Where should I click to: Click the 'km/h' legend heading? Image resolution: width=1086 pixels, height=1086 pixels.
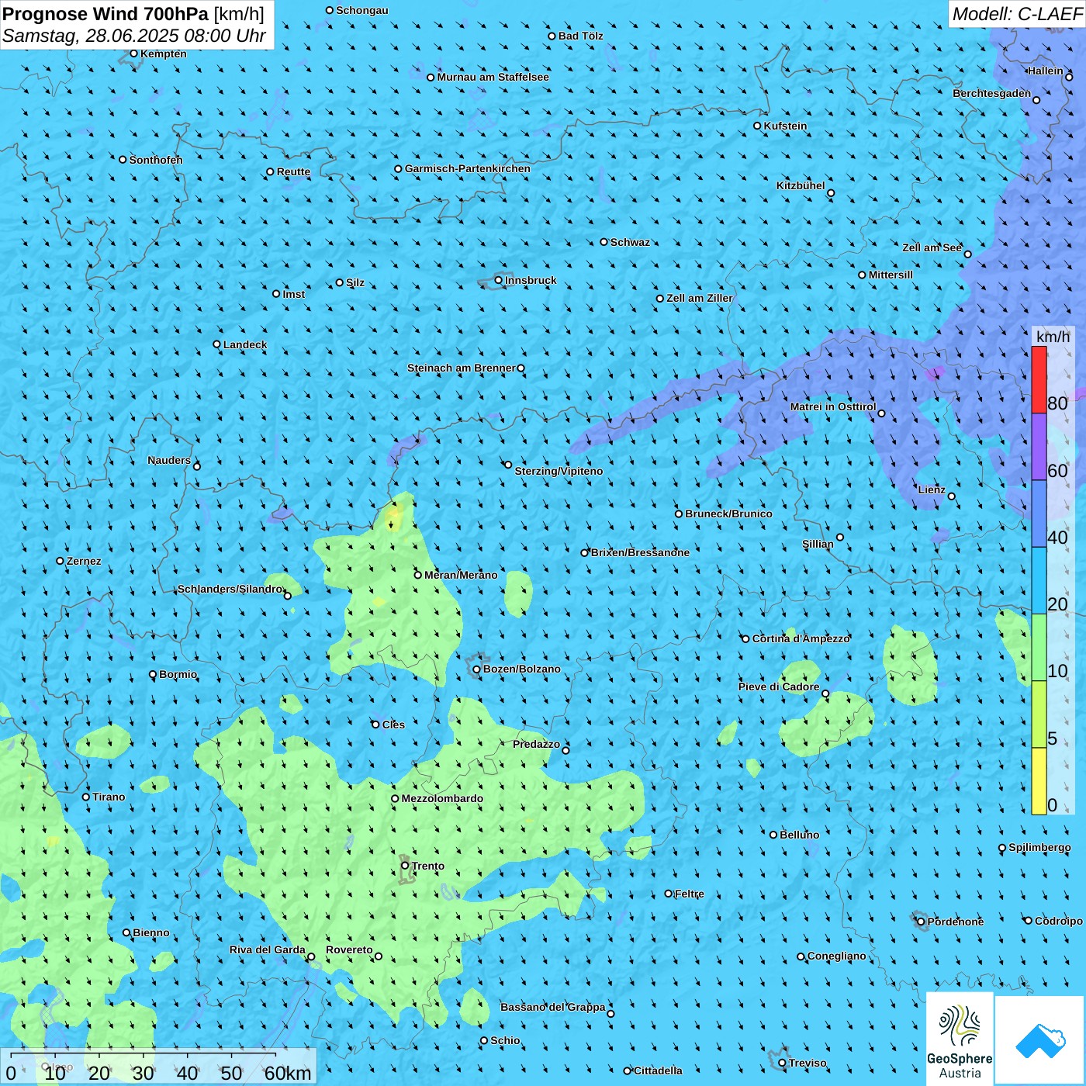(x=1053, y=337)
